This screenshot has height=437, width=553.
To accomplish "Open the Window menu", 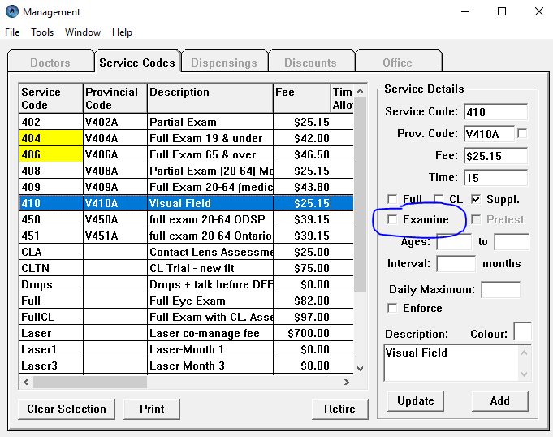I will pyautogui.click(x=83, y=32).
